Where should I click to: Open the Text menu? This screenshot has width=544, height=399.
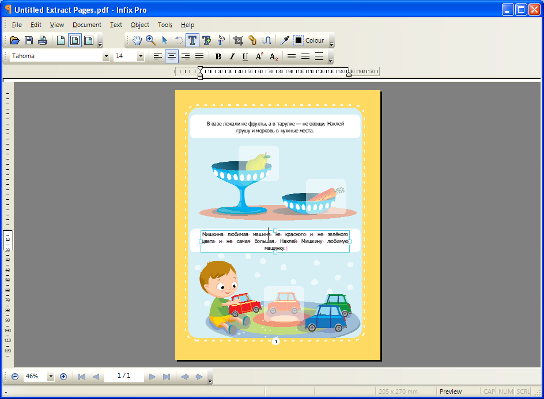116,25
